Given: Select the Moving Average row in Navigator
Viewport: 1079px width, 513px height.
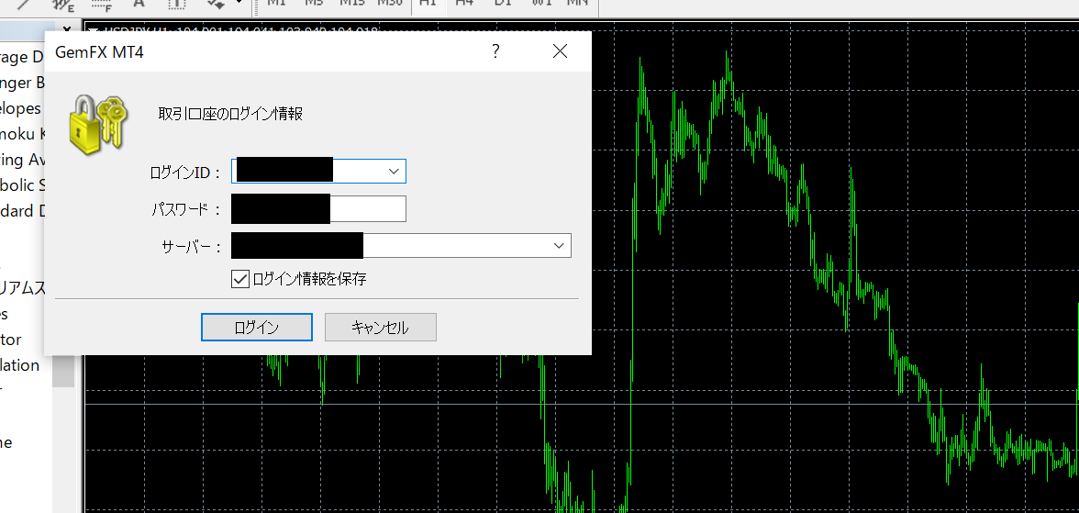Looking at the screenshot, I should tap(22, 160).
